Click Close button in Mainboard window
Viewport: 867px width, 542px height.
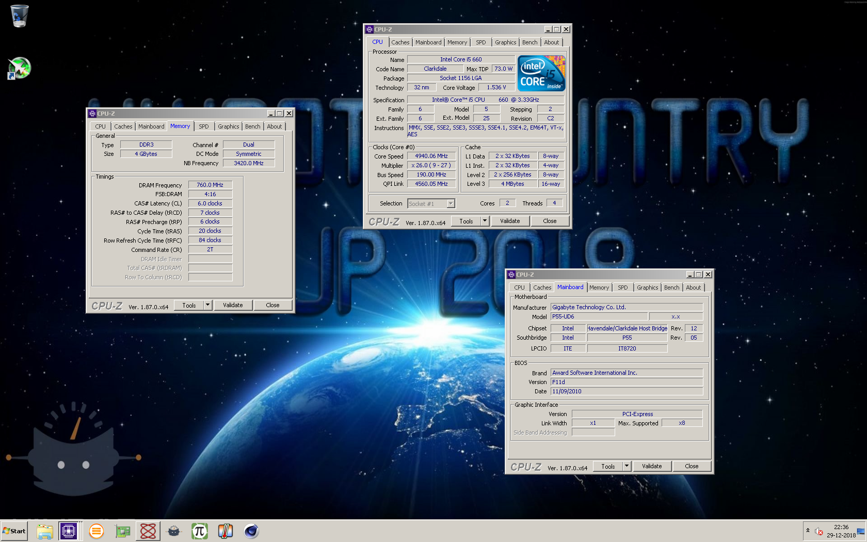(x=692, y=466)
